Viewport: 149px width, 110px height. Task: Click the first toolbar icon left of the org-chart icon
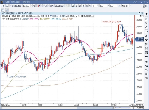pyautogui.click(x=3, y=6)
